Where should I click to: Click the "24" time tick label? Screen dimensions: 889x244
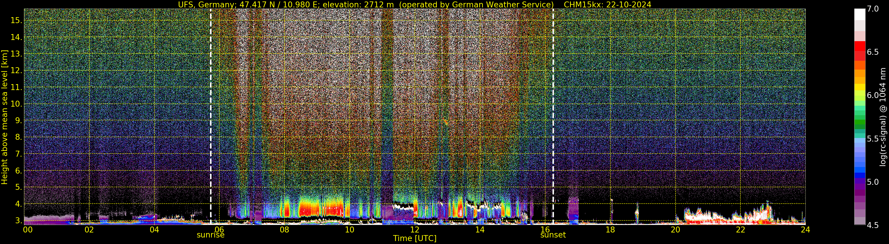coord(805,229)
